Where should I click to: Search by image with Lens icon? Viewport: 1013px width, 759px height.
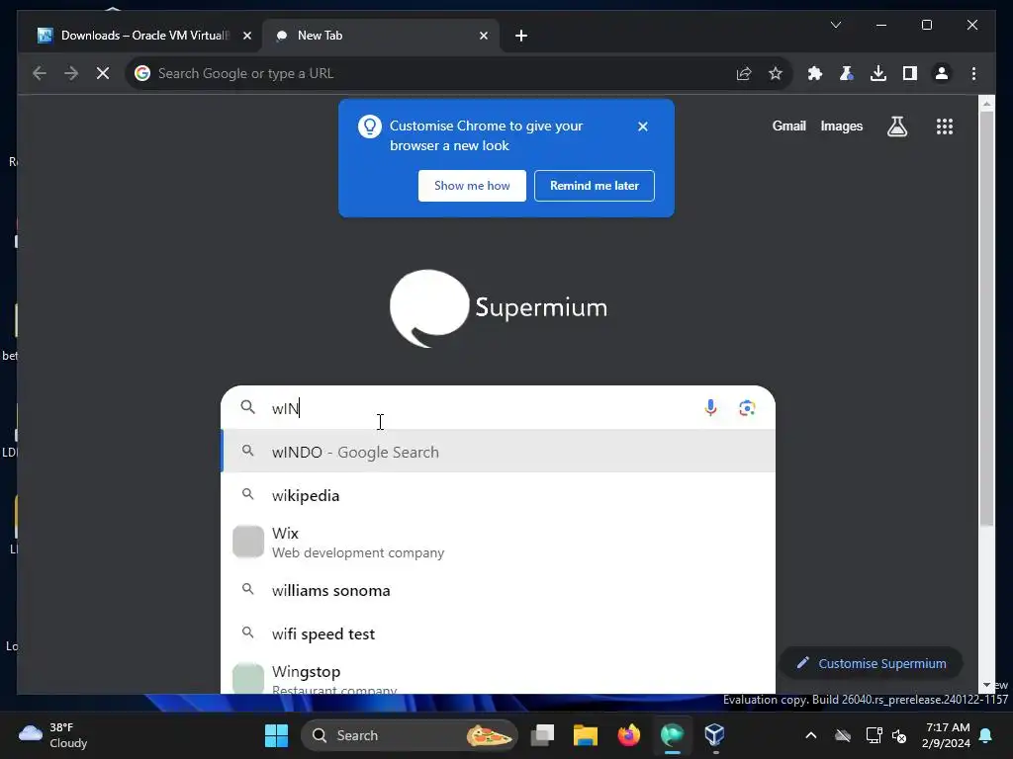(747, 408)
